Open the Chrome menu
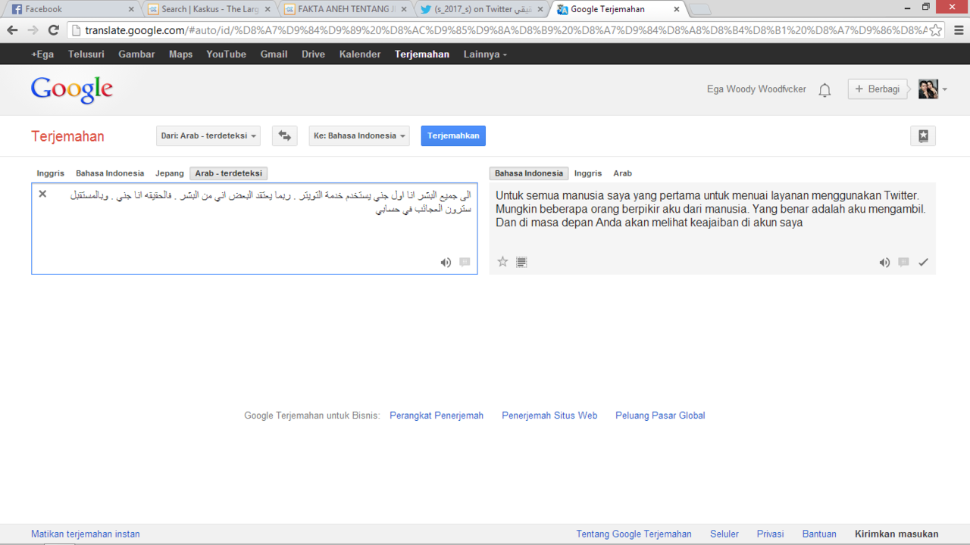The width and height of the screenshot is (970, 545). [959, 30]
